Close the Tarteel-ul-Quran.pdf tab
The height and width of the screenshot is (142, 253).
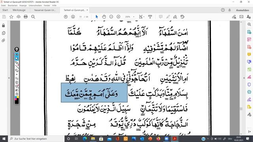(87, 10)
